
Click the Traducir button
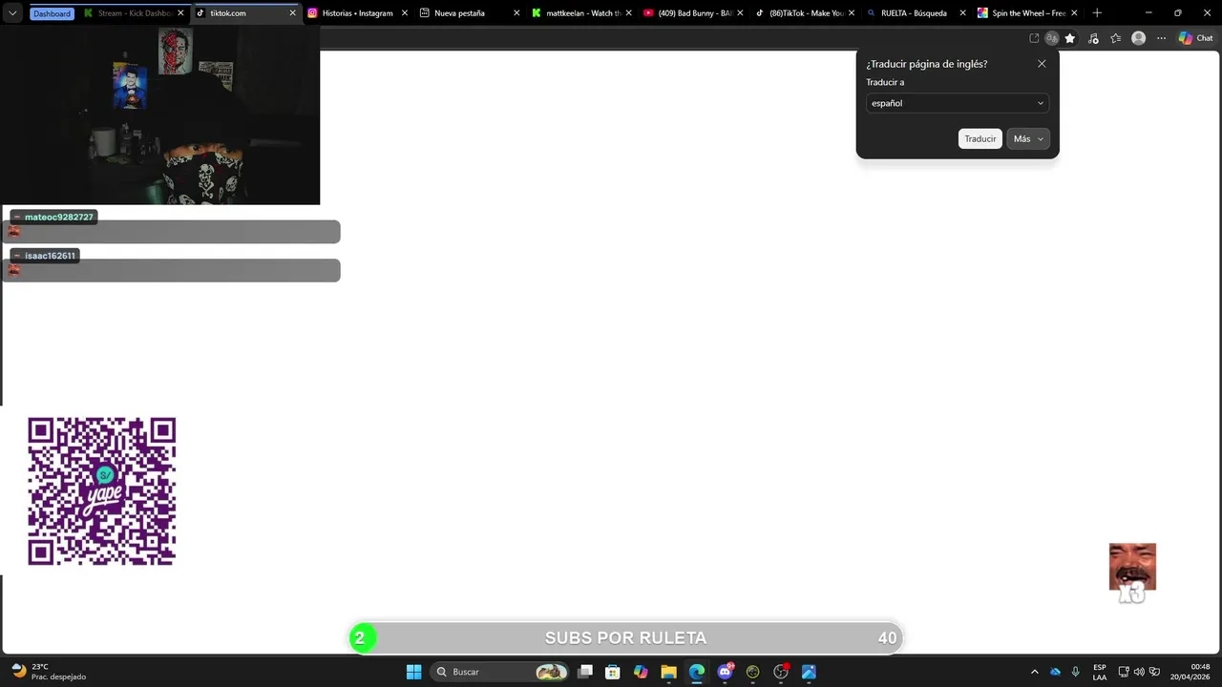click(x=980, y=138)
